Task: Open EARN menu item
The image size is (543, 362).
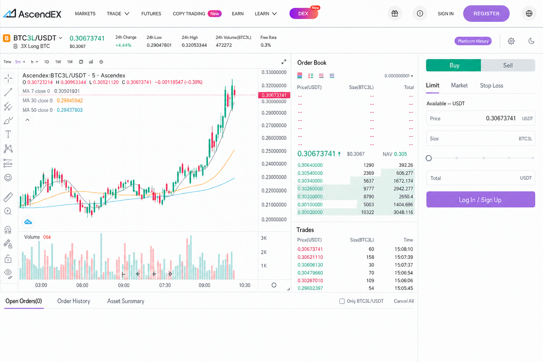Action: click(238, 13)
